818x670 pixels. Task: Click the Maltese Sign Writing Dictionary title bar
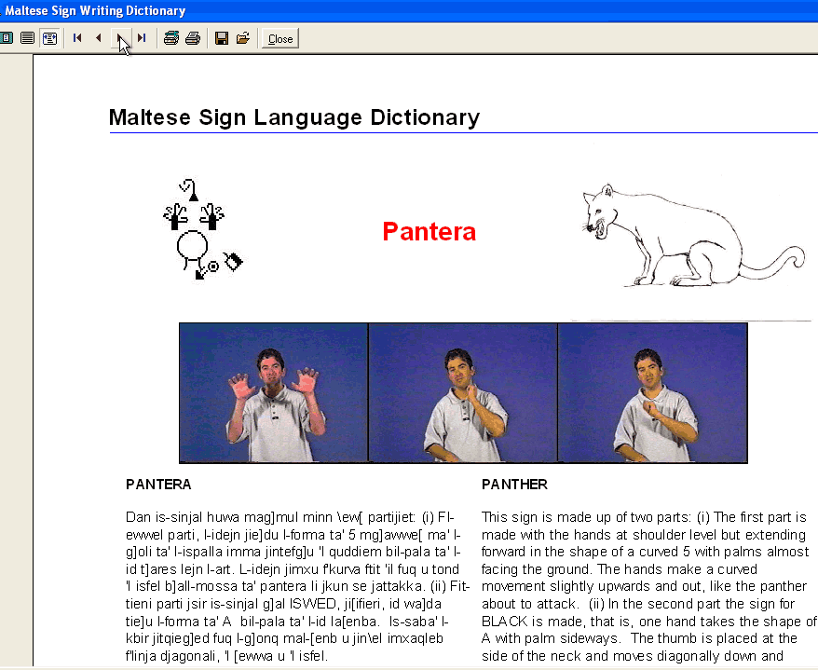(409, 10)
